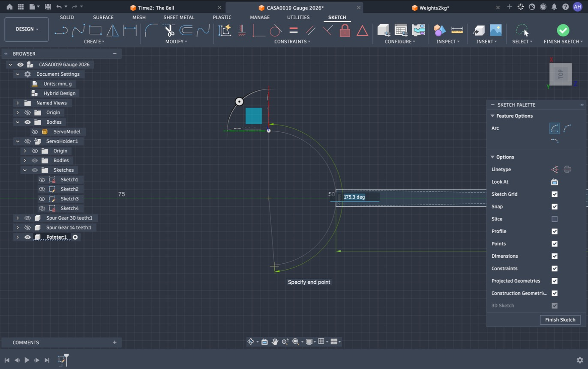The width and height of the screenshot is (588, 369).
Task: Switch to the SURFACE tab
Action: (103, 18)
